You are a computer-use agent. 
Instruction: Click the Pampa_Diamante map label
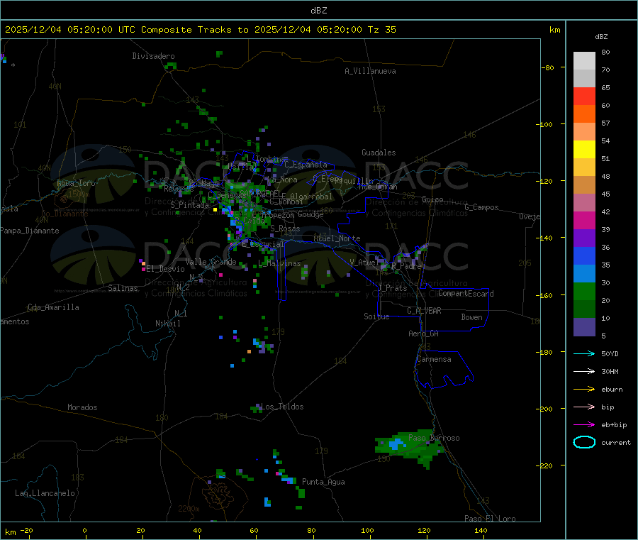pos(30,231)
